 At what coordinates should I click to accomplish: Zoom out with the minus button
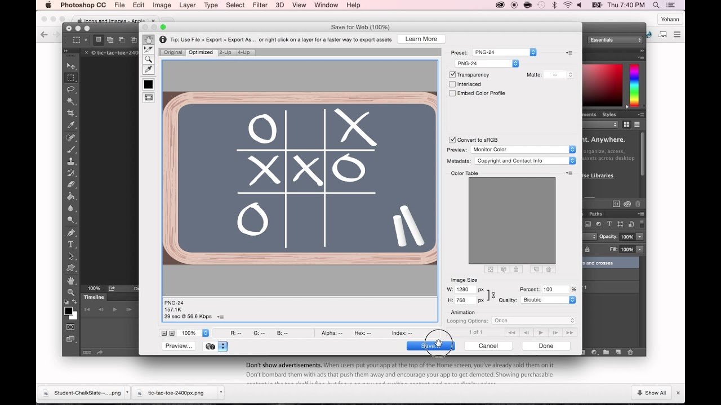[x=164, y=333]
